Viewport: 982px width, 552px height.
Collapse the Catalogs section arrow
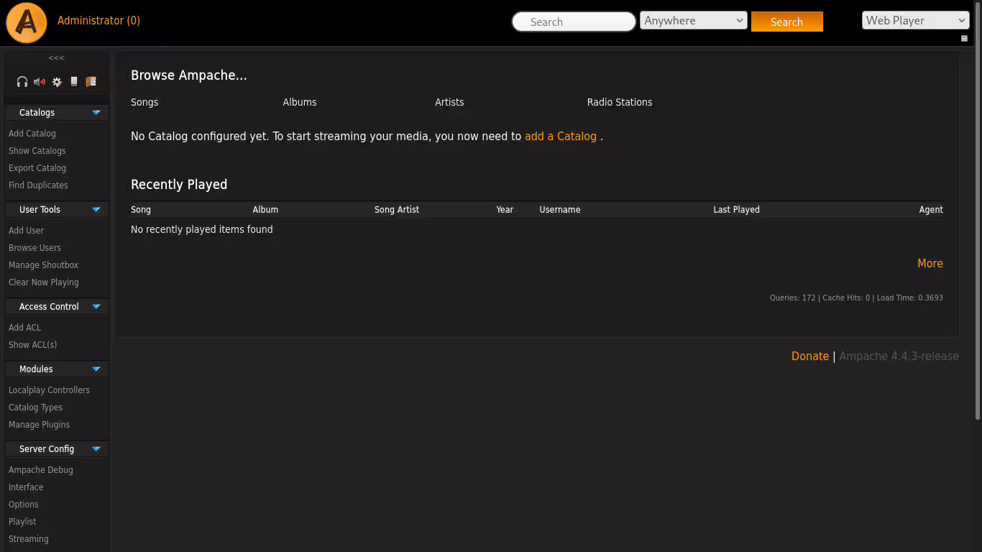coord(96,113)
